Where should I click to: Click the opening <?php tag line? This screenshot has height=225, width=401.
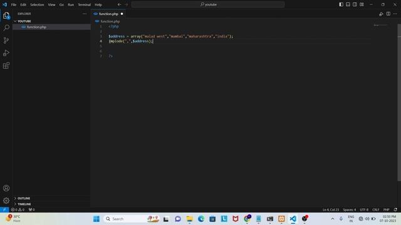click(x=113, y=26)
